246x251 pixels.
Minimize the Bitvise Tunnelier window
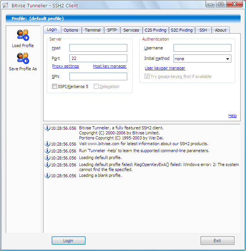coord(211,4)
